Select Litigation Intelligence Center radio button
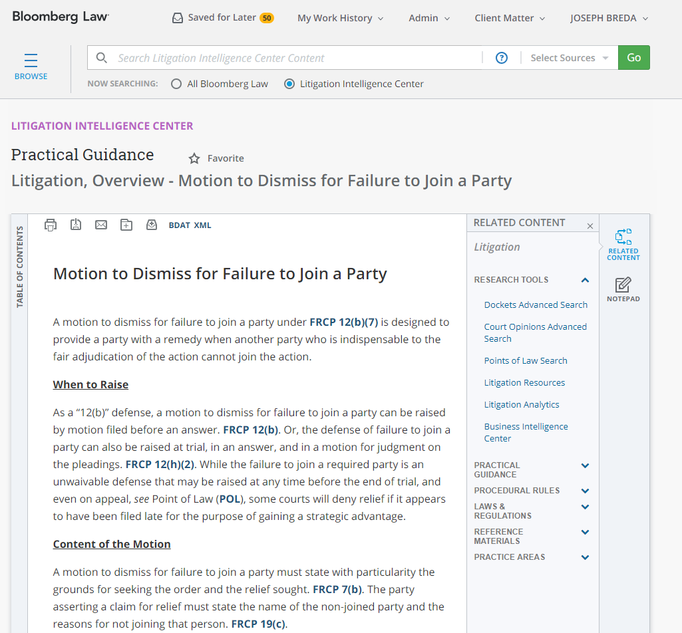Viewport: 682px width, 633px height. [289, 84]
